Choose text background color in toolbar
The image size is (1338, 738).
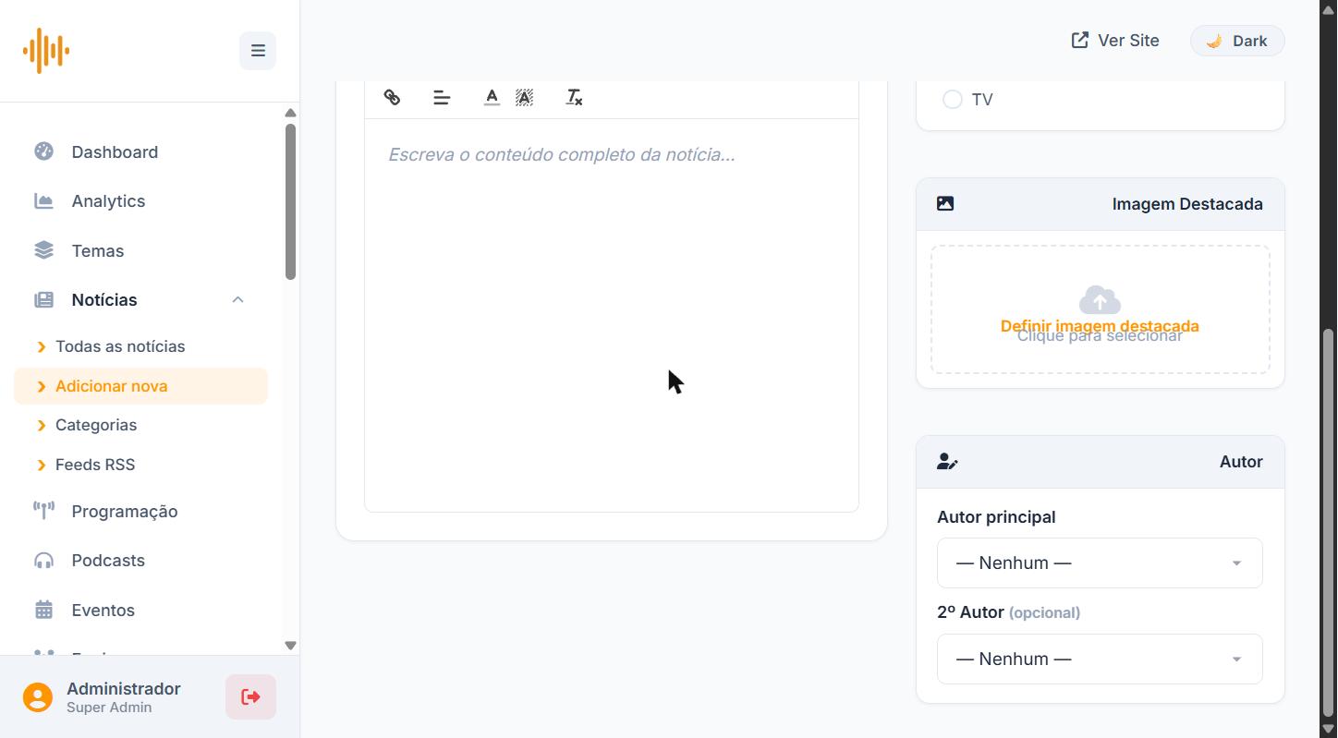click(x=524, y=97)
